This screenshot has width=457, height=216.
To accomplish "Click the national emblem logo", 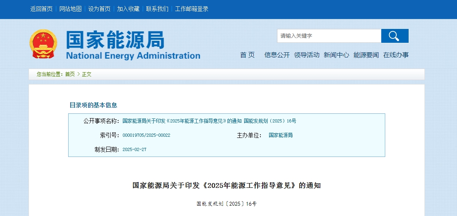I will (43, 44).
